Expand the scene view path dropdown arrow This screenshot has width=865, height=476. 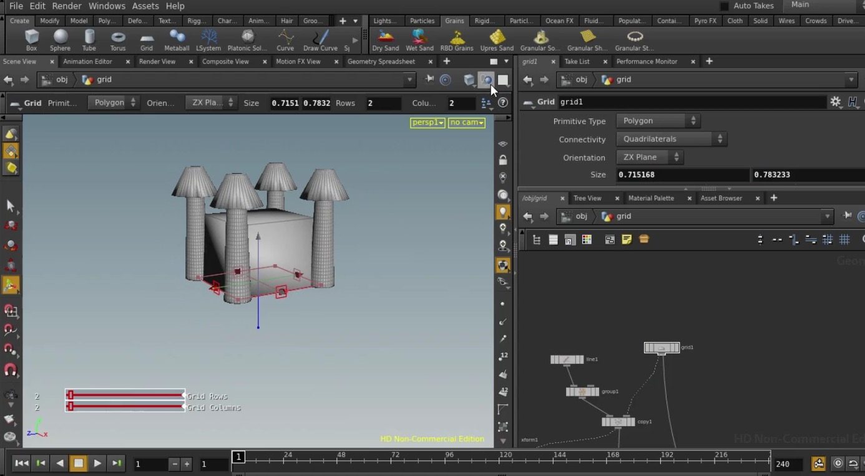click(x=409, y=80)
